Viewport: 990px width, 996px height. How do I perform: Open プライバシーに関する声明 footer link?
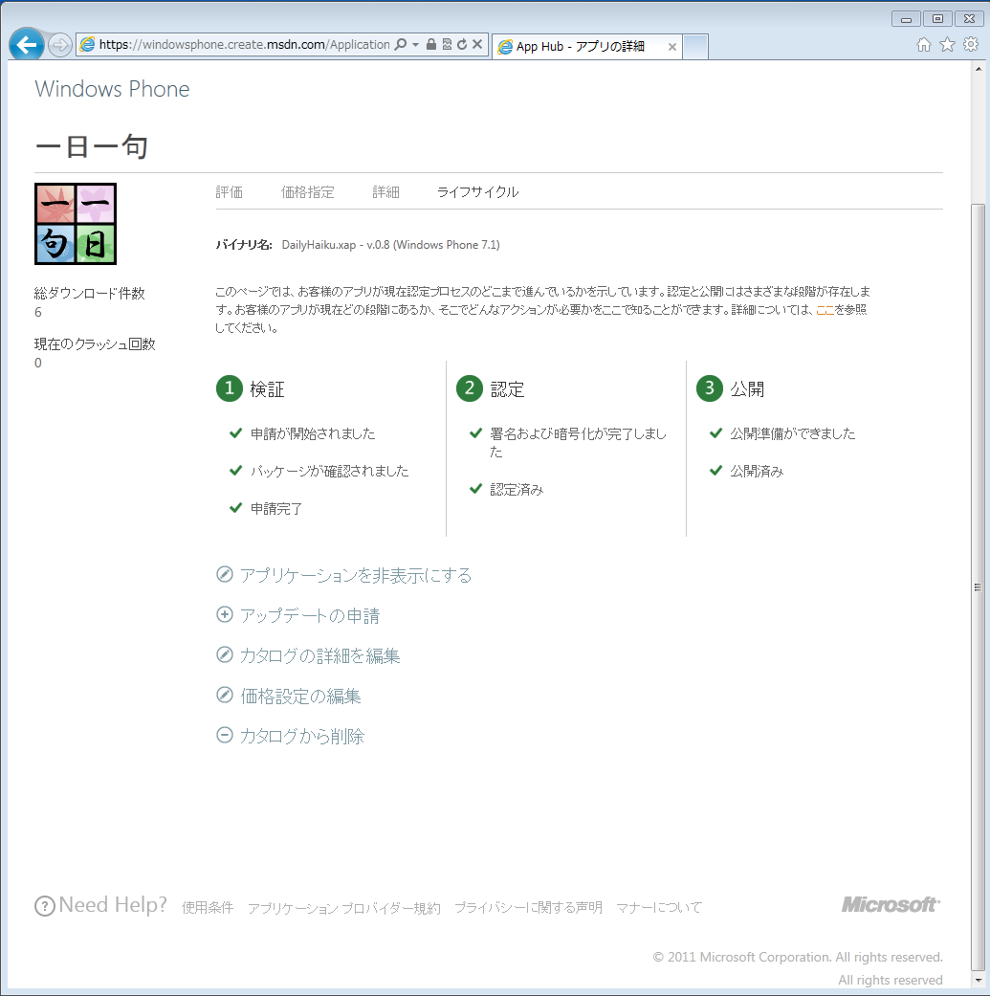528,908
